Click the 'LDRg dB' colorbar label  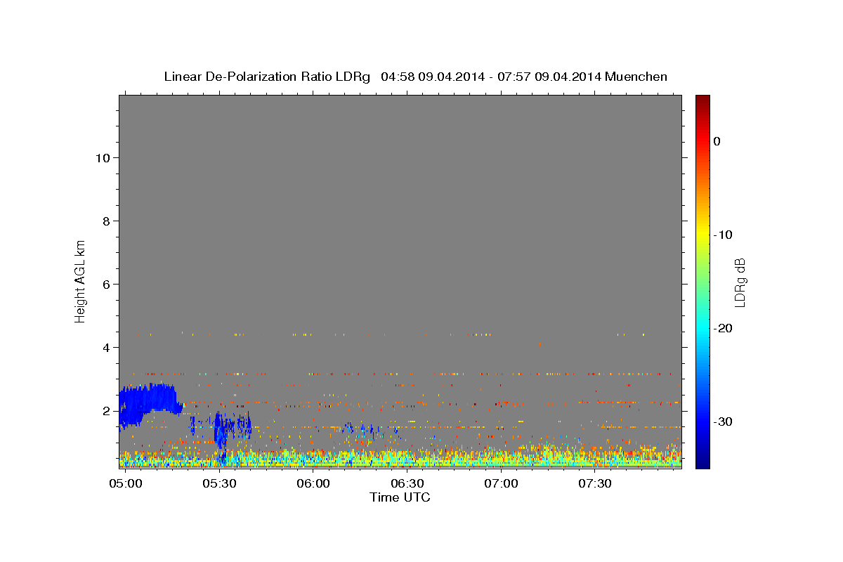coord(739,282)
